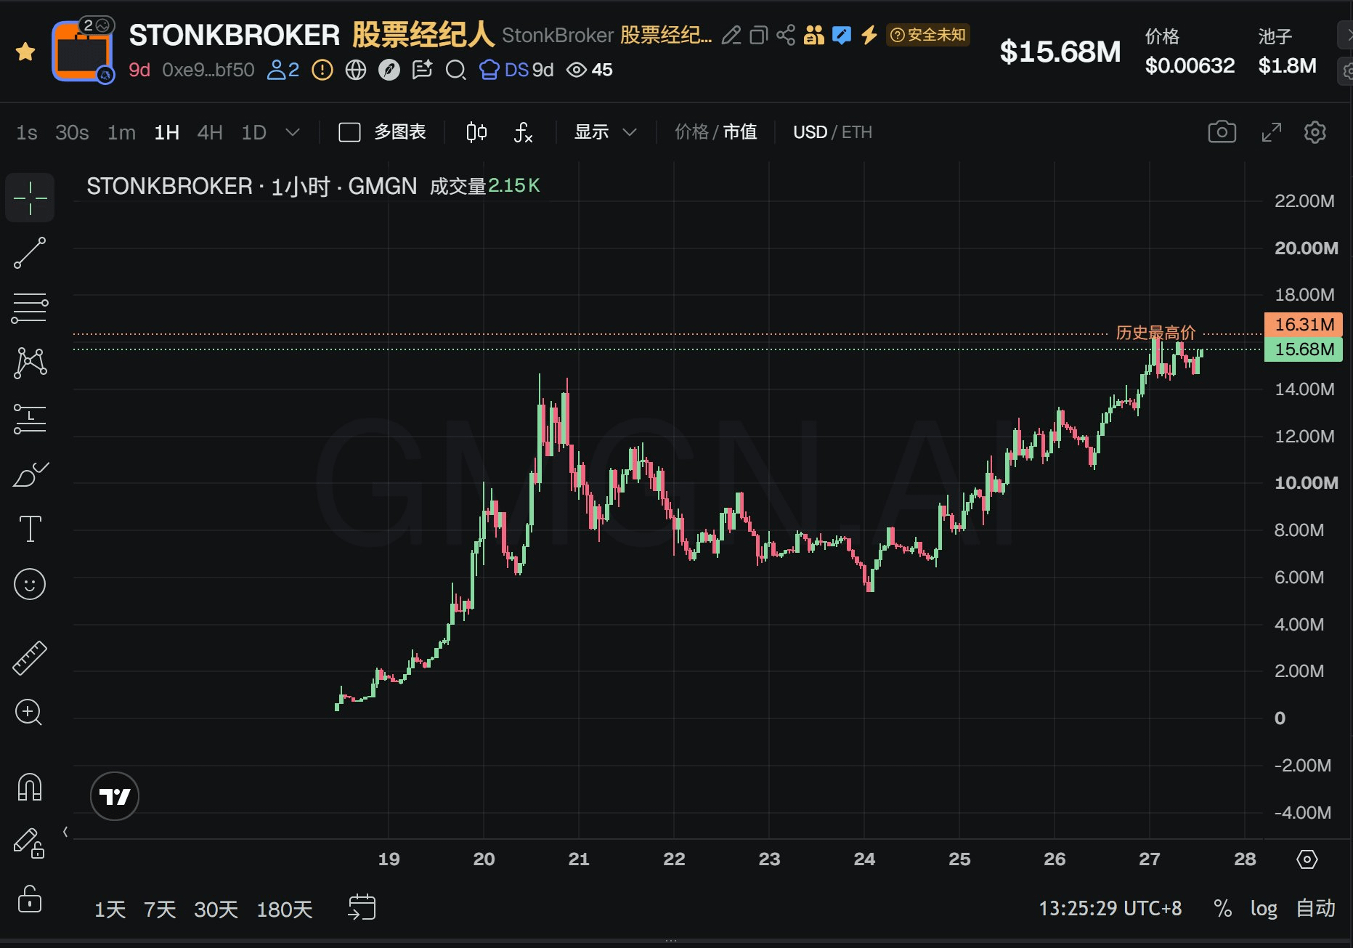1353x948 pixels.
Task: Toggle percent scale mode
Action: [1223, 908]
